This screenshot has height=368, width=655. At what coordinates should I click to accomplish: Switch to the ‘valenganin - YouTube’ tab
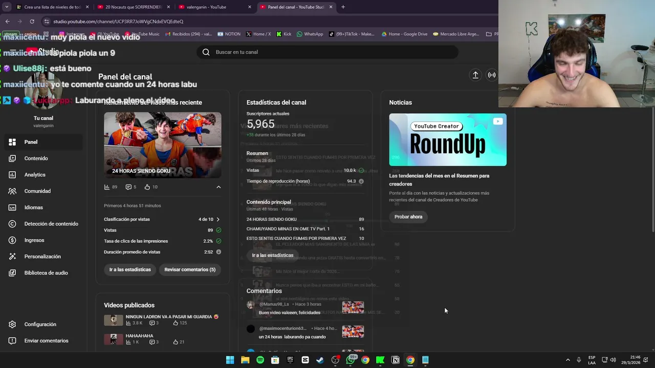point(215,7)
